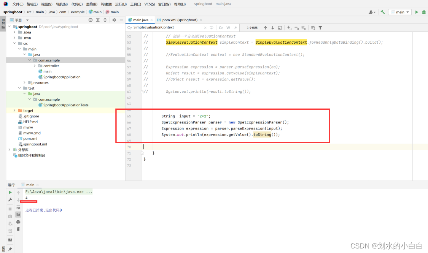Stop the running process
This screenshot has height=253, width=428.
pyautogui.click(x=10, y=209)
